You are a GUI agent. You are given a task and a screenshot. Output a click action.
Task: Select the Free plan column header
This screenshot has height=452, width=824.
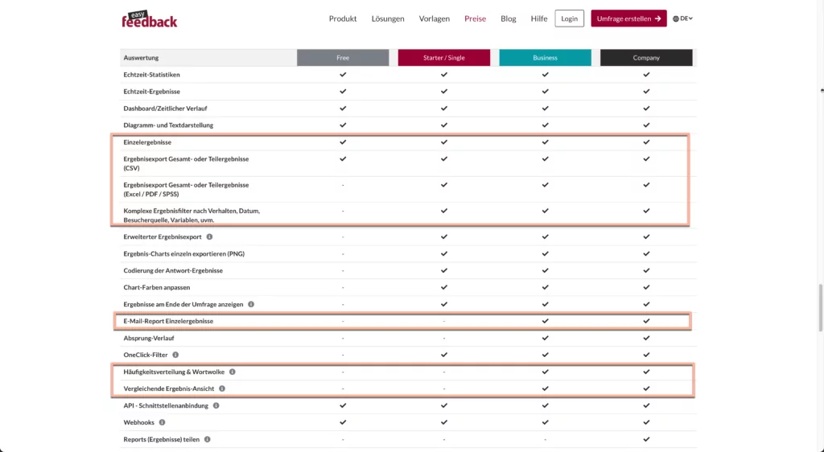tap(343, 58)
